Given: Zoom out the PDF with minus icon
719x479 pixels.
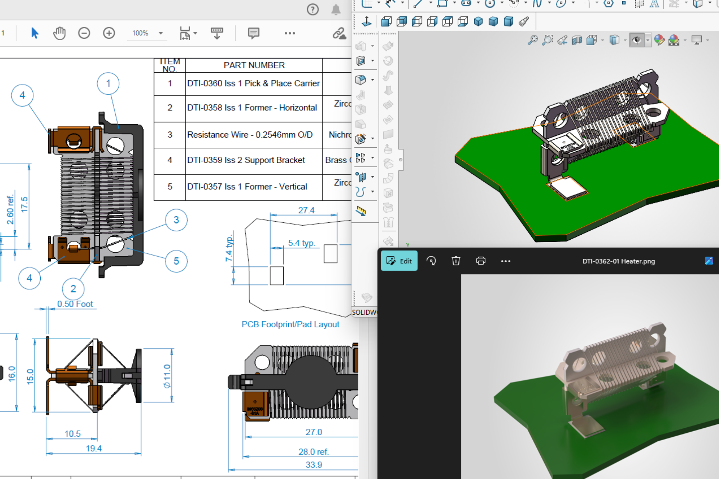Looking at the screenshot, I should [84, 33].
